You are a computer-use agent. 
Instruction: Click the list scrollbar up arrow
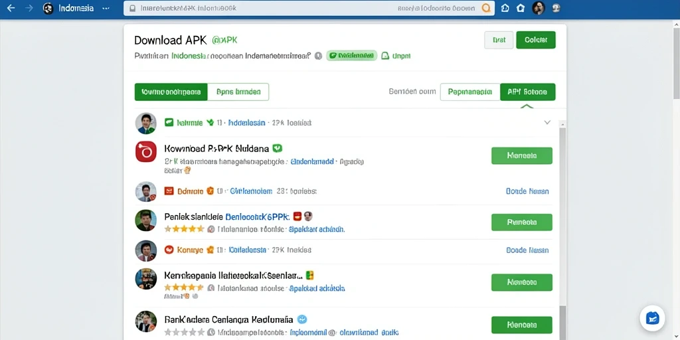pos(563,124)
